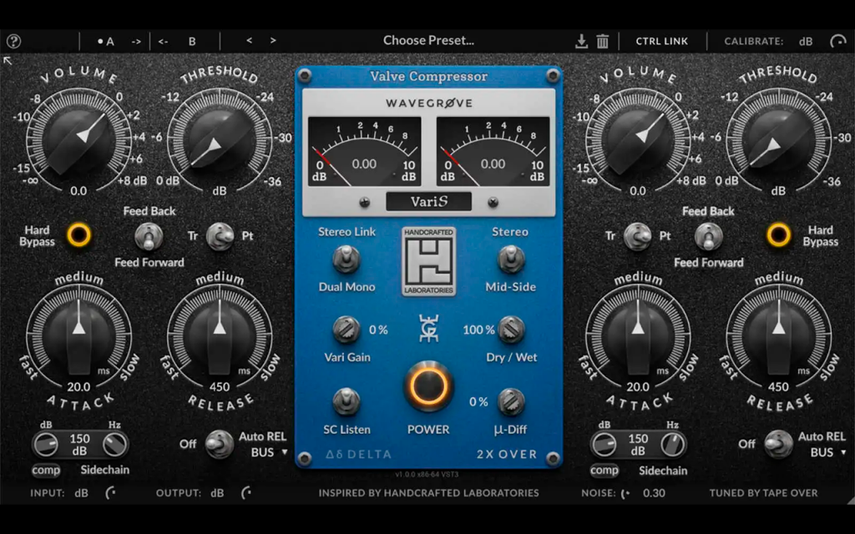The image size is (855, 534).
Task: Enable the Δδ DELTA option
Action: tap(359, 455)
